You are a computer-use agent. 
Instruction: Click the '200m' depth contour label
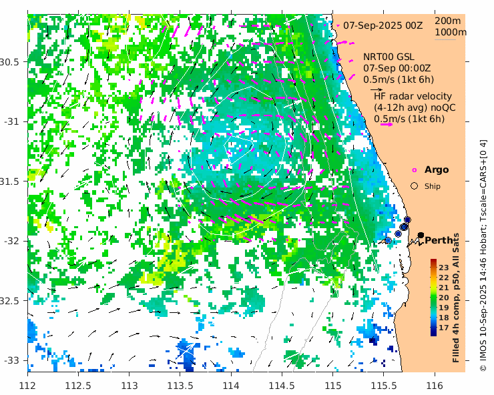tap(448, 21)
